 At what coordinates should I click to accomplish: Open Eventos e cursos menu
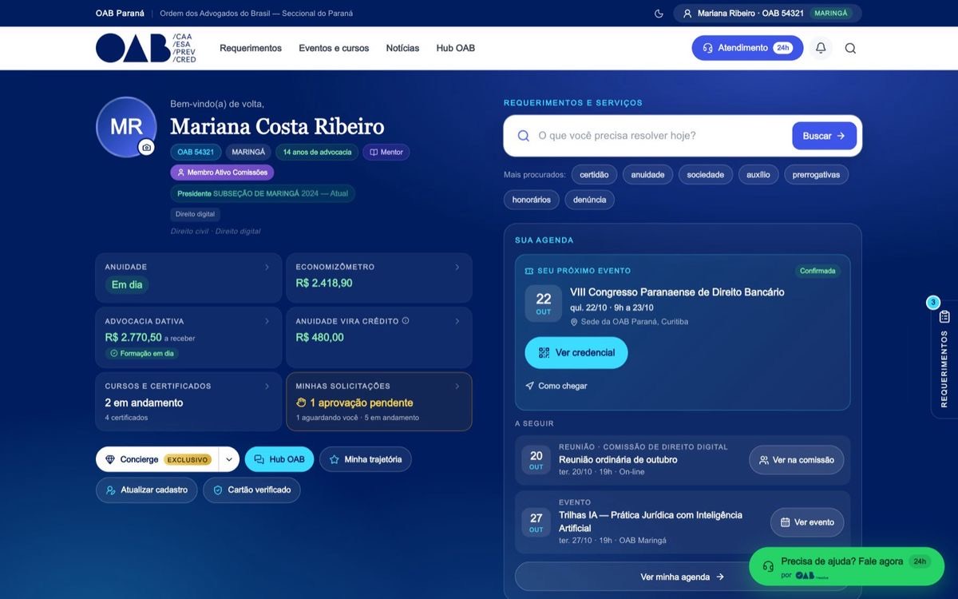[x=334, y=48]
